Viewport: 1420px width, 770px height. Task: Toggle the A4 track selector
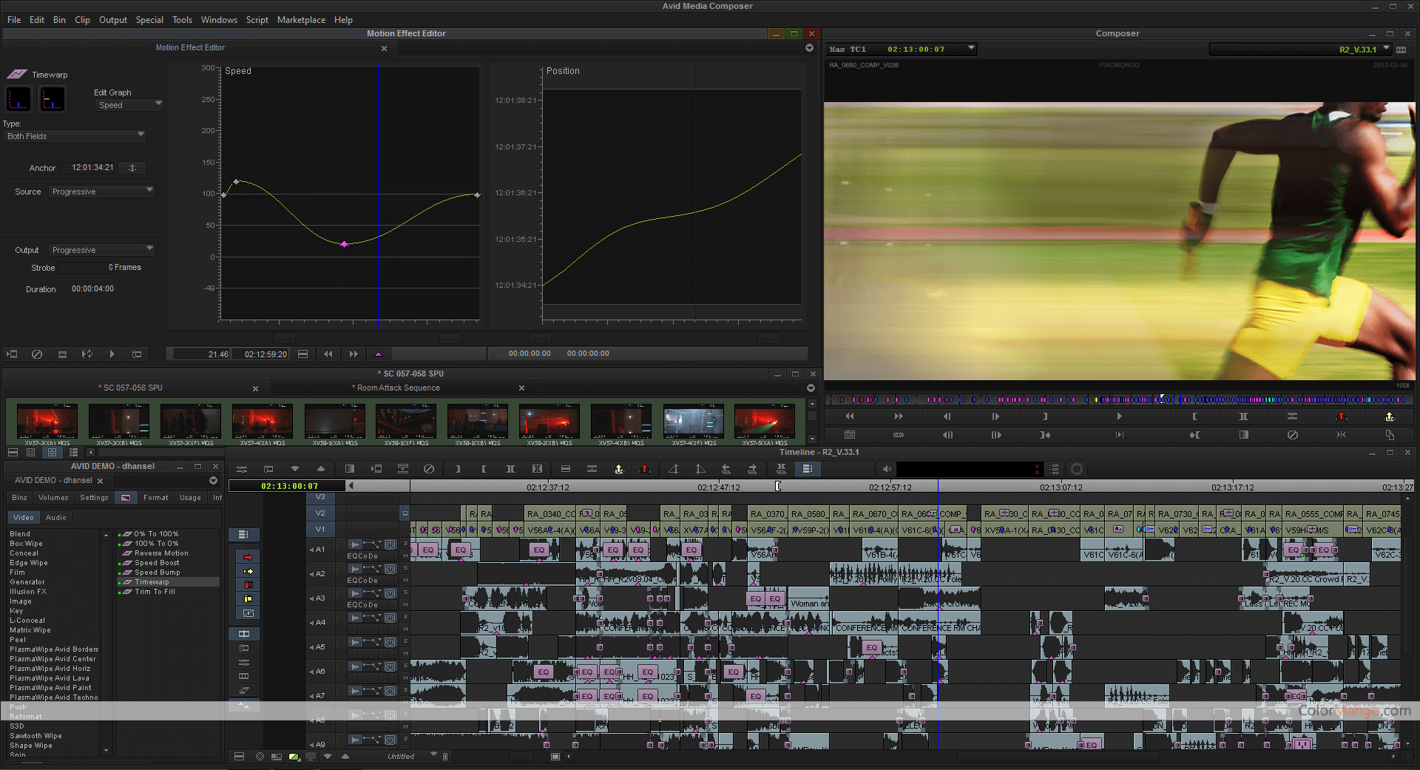pyautogui.click(x=320, y=623)
